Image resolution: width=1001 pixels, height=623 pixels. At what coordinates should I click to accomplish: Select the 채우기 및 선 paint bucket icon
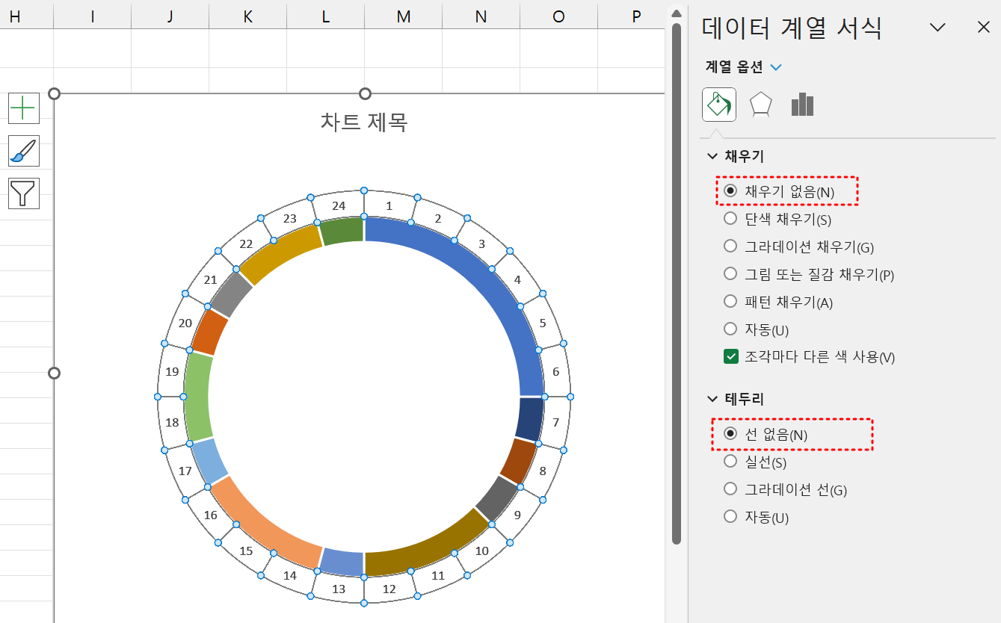718,105
